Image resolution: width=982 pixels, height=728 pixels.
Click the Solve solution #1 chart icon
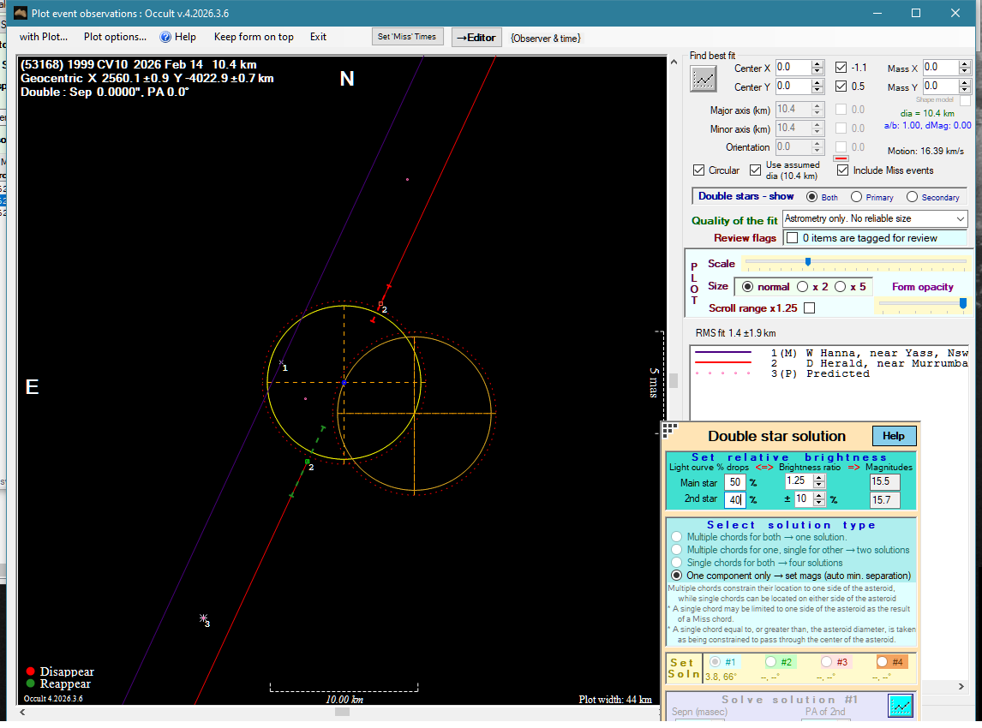pos(900,705)
